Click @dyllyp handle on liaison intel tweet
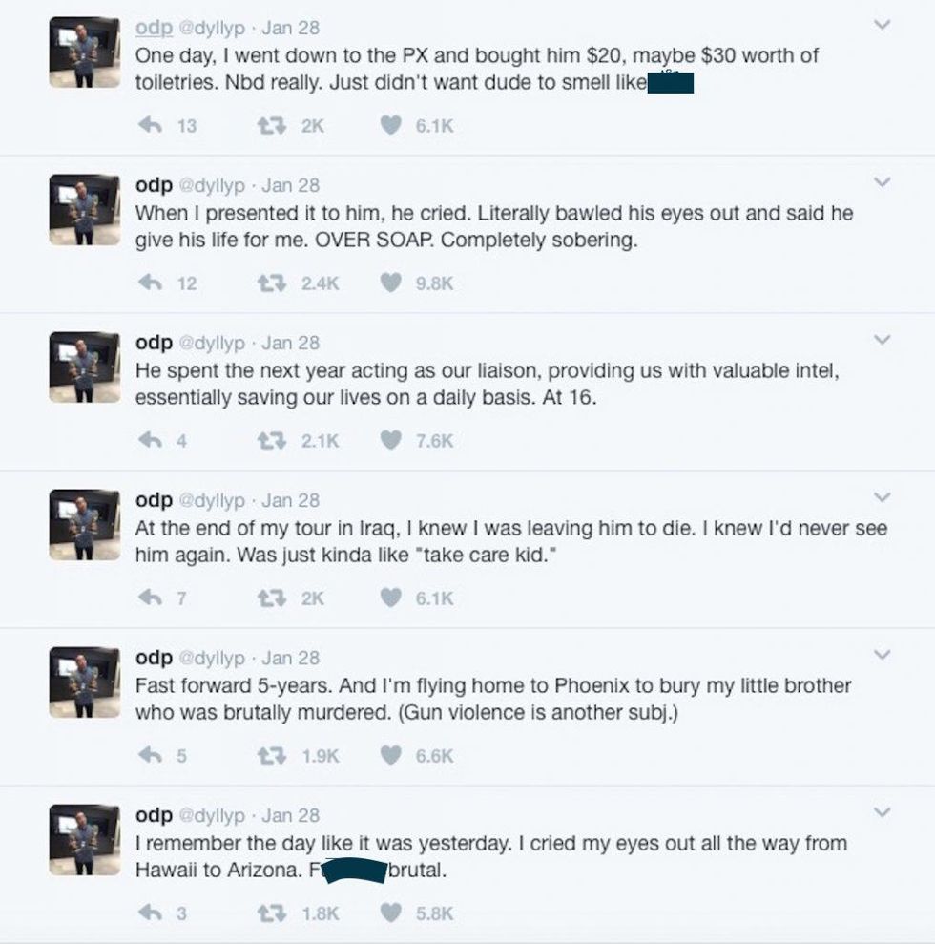 pos(212,343)
